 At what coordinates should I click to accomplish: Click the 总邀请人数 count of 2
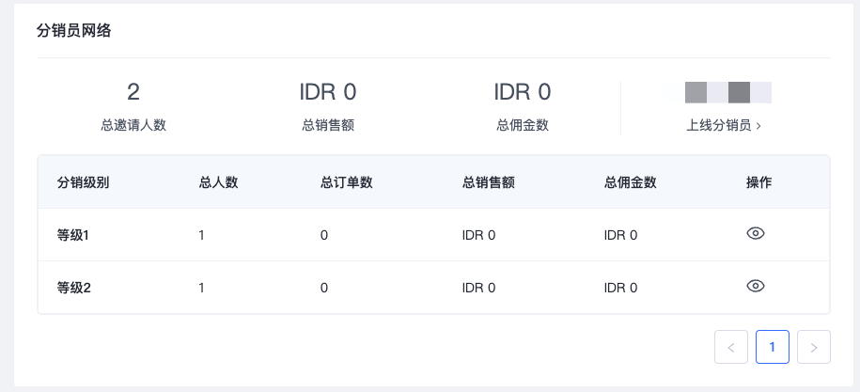133,92
